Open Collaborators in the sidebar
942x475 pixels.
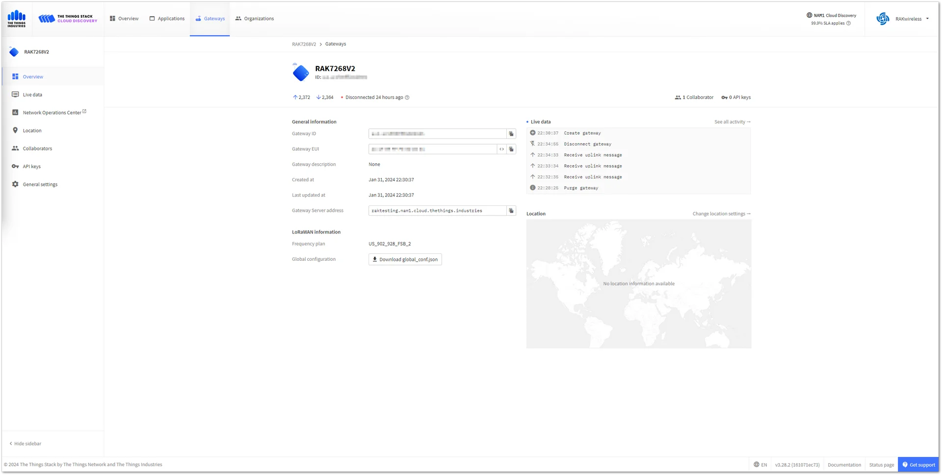[53, 149]
